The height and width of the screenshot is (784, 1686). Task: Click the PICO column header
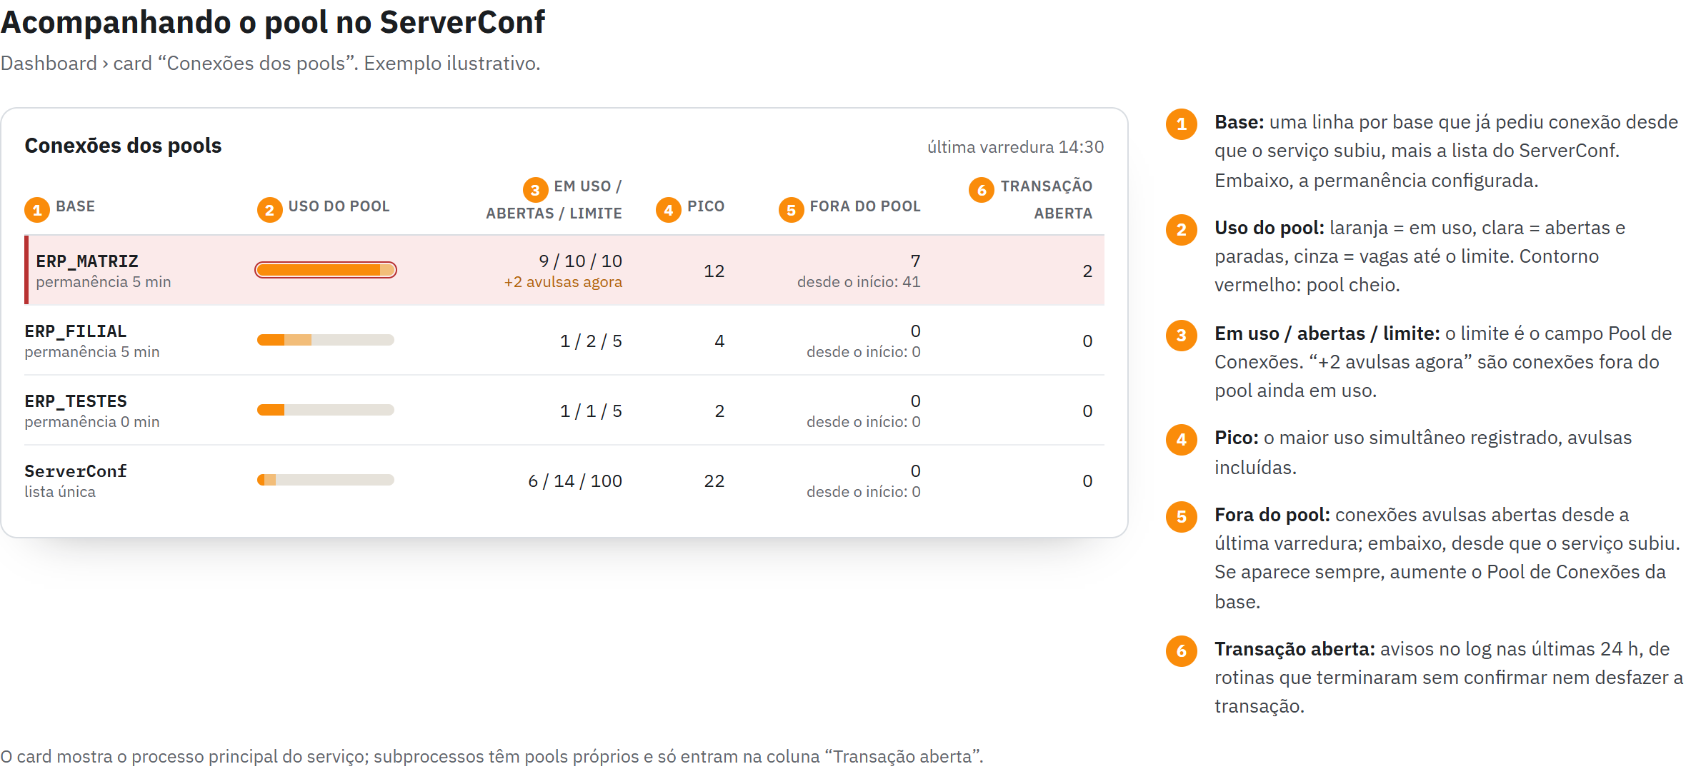coord(706,206)
